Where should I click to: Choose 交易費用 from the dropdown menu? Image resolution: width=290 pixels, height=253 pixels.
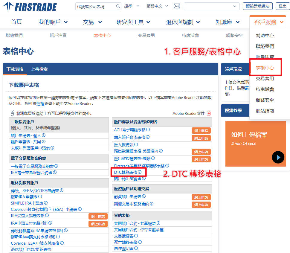(265, 79)
